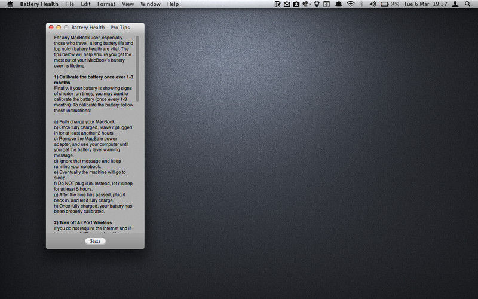
Task: Click the Stats button
Action: [95, 241]
